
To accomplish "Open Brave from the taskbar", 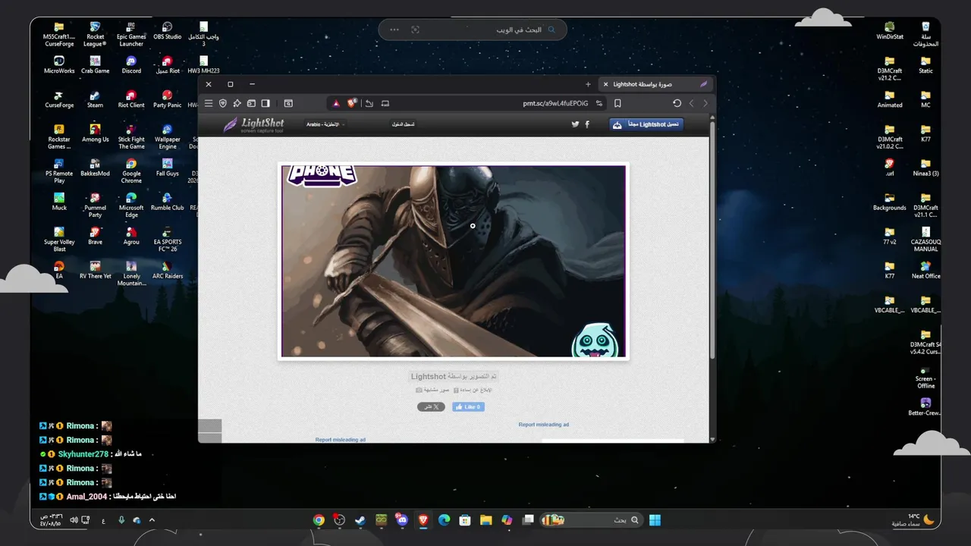I will (x=423, y=520).
